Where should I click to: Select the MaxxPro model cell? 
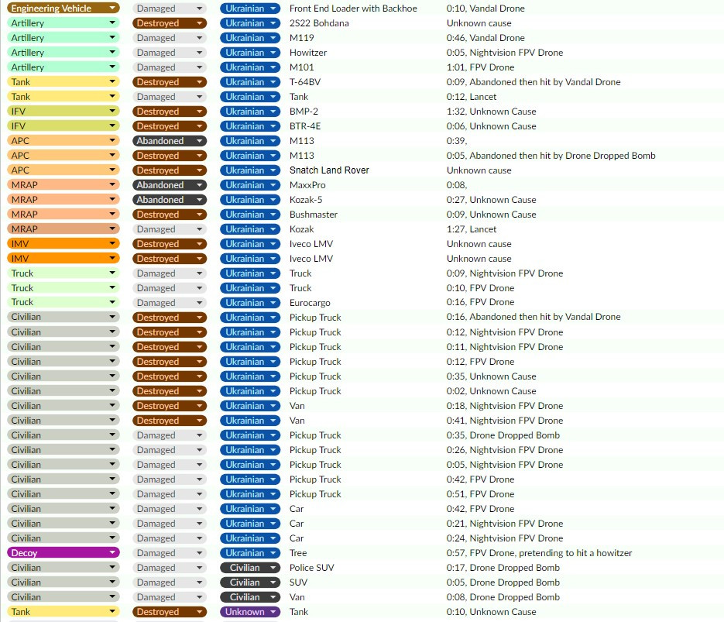307,185
